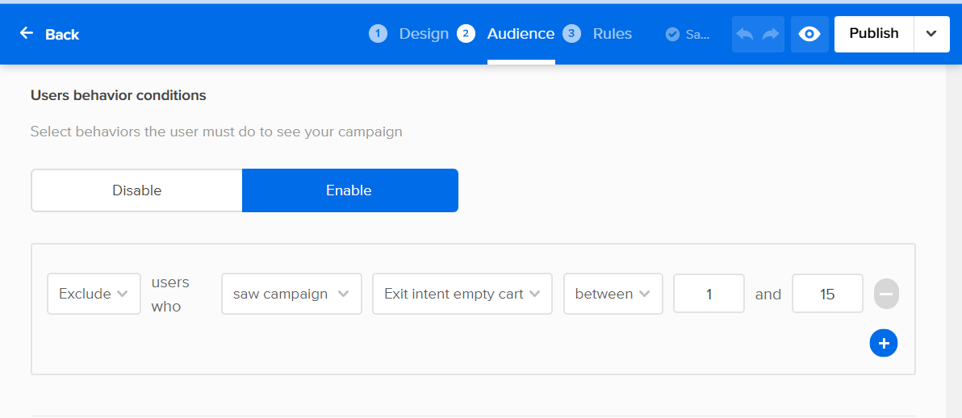This screenshot has width=962, height=418.
Task: Remove condition with the minus icon
Action: pyautogui.click(x=886, y=294)
